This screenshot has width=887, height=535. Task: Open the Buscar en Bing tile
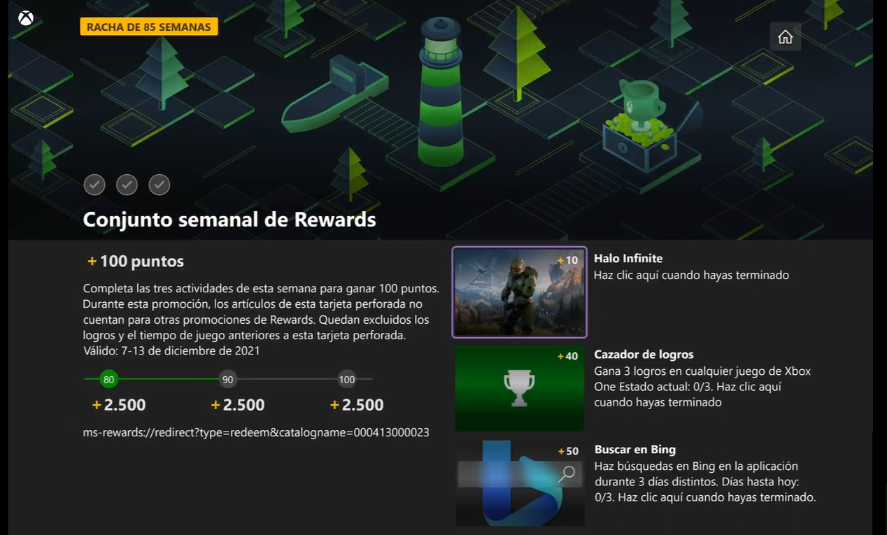tap(520, 483)
